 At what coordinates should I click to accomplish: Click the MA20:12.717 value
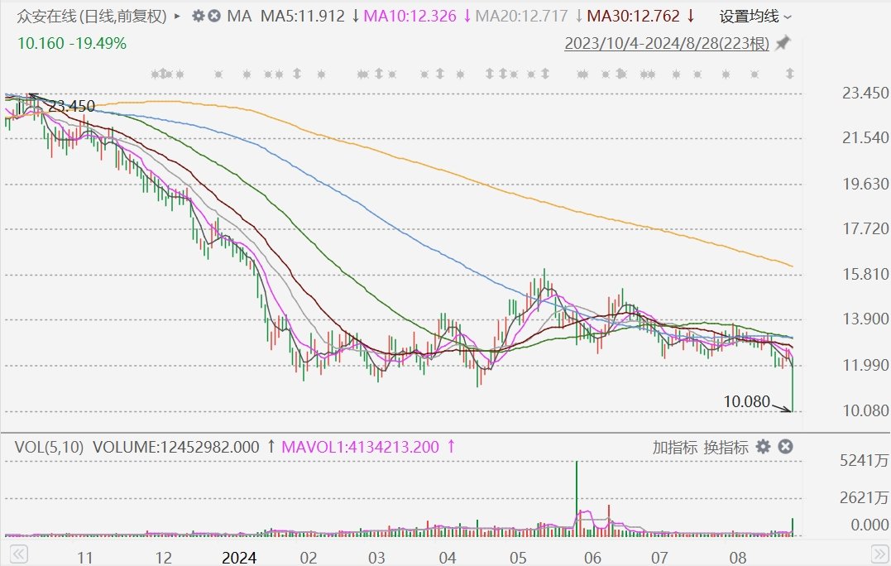pos(521,16)
